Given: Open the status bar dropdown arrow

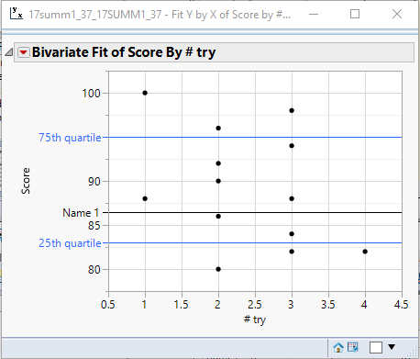Looking at the screenshot, I should [x=392, y=347].
